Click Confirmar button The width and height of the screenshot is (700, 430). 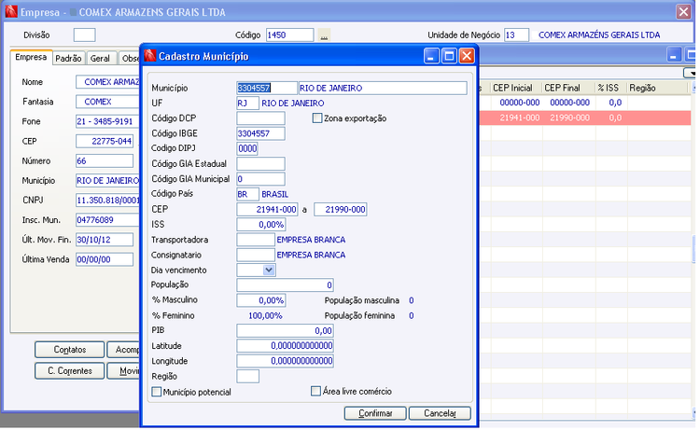click(x=375, y=413)
